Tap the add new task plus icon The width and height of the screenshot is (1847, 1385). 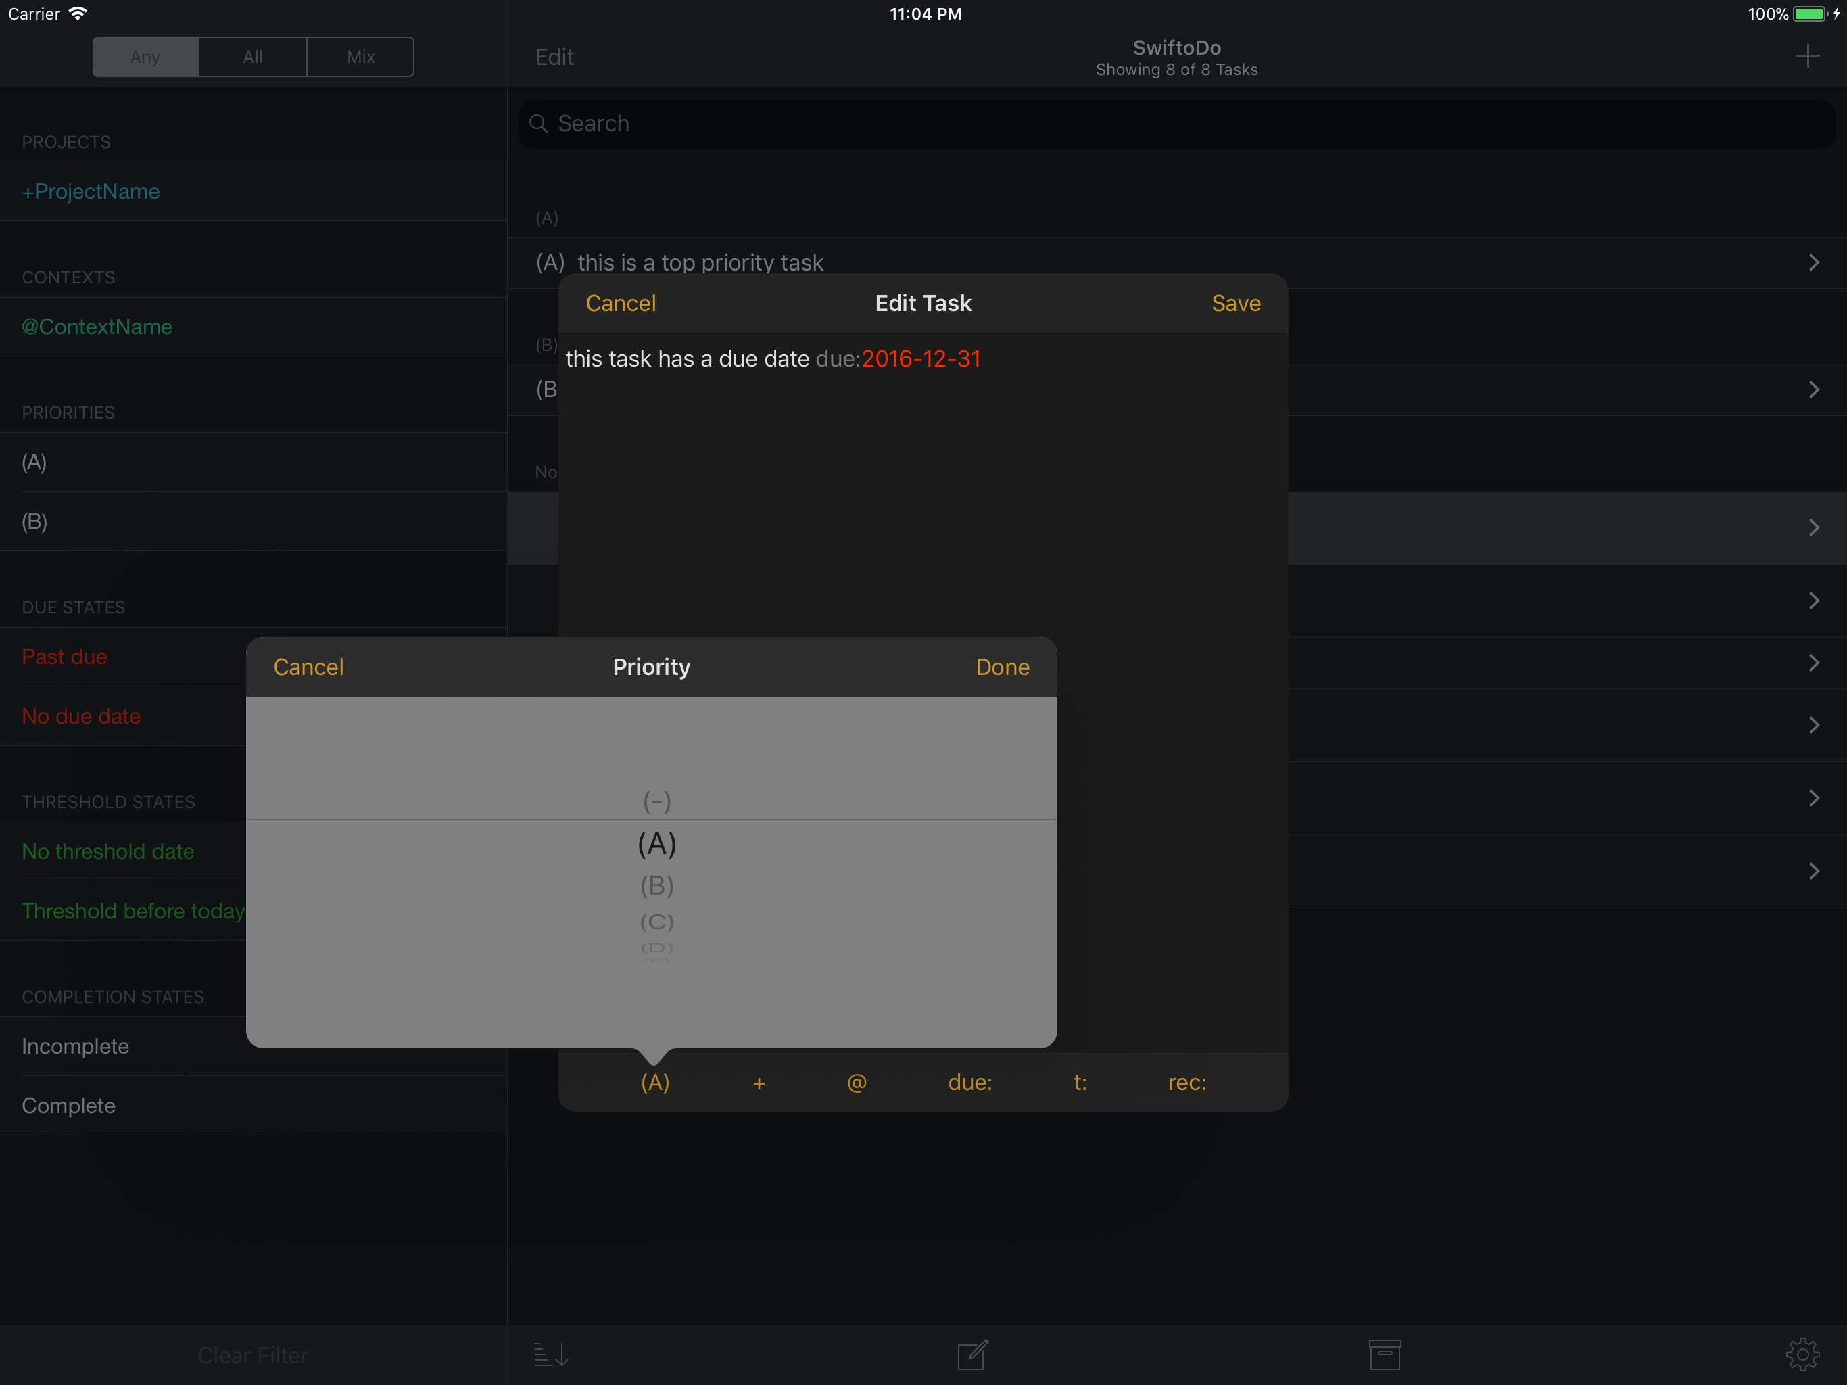(x=1807, y=57)
